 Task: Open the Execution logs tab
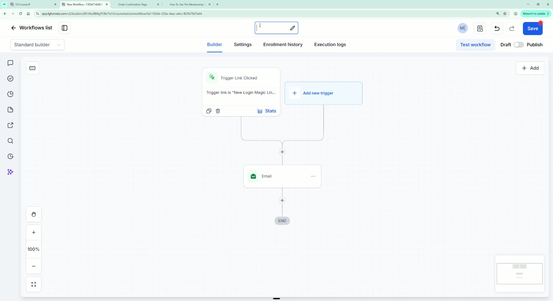tap(330, 45)
